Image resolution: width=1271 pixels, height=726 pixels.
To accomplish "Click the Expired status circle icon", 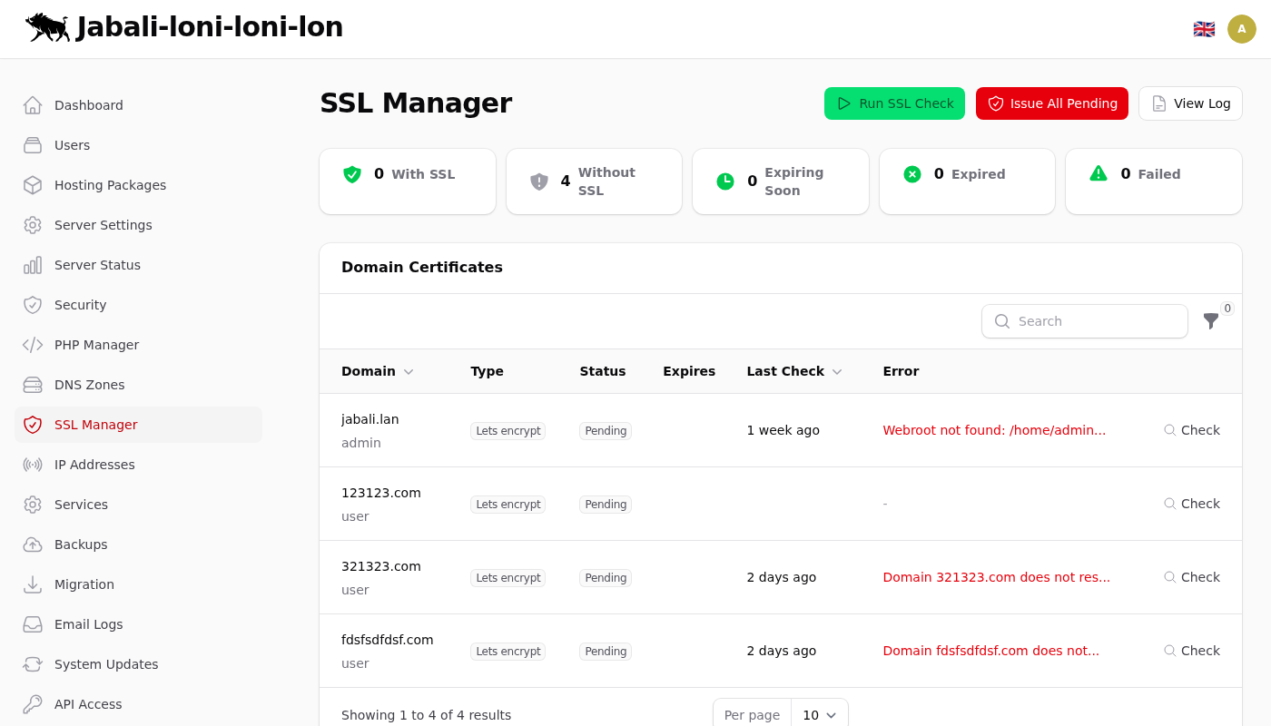I will 912,174.
